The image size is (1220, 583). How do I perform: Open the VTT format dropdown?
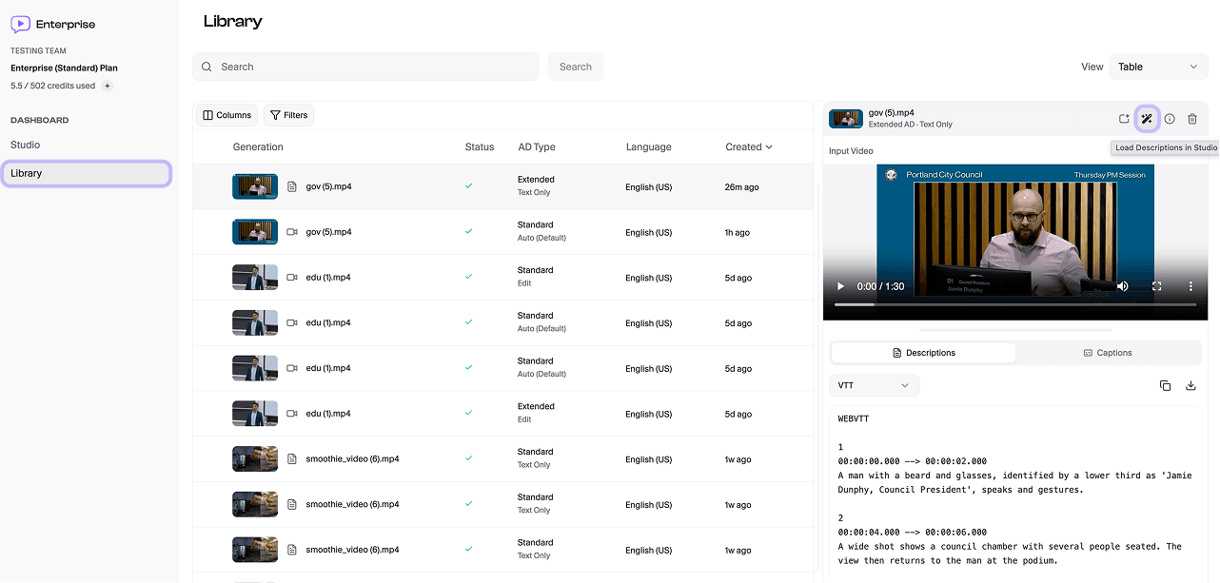point(873,385)
